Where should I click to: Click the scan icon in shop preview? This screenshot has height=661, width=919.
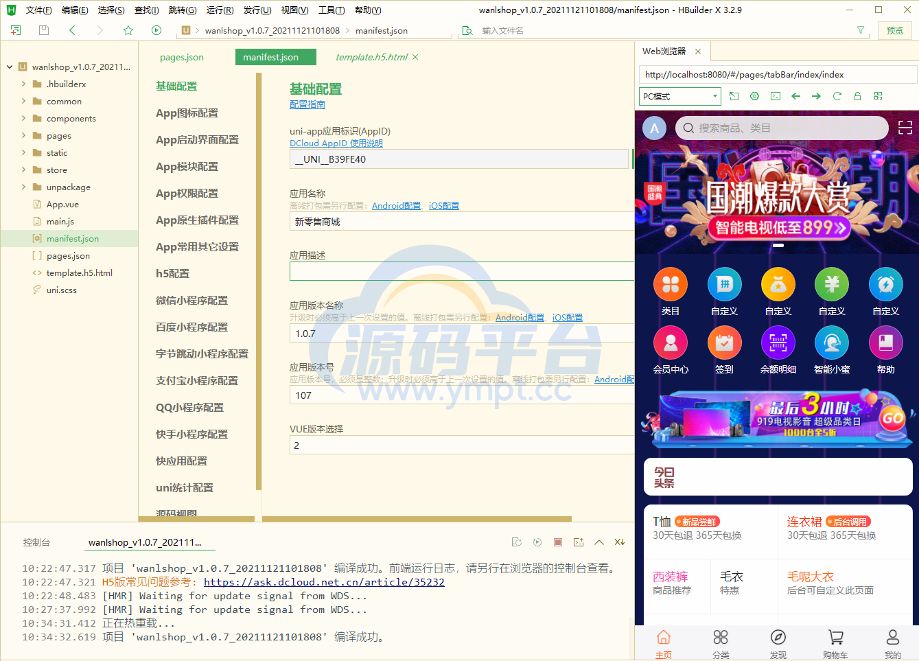(x=905, y=128)
